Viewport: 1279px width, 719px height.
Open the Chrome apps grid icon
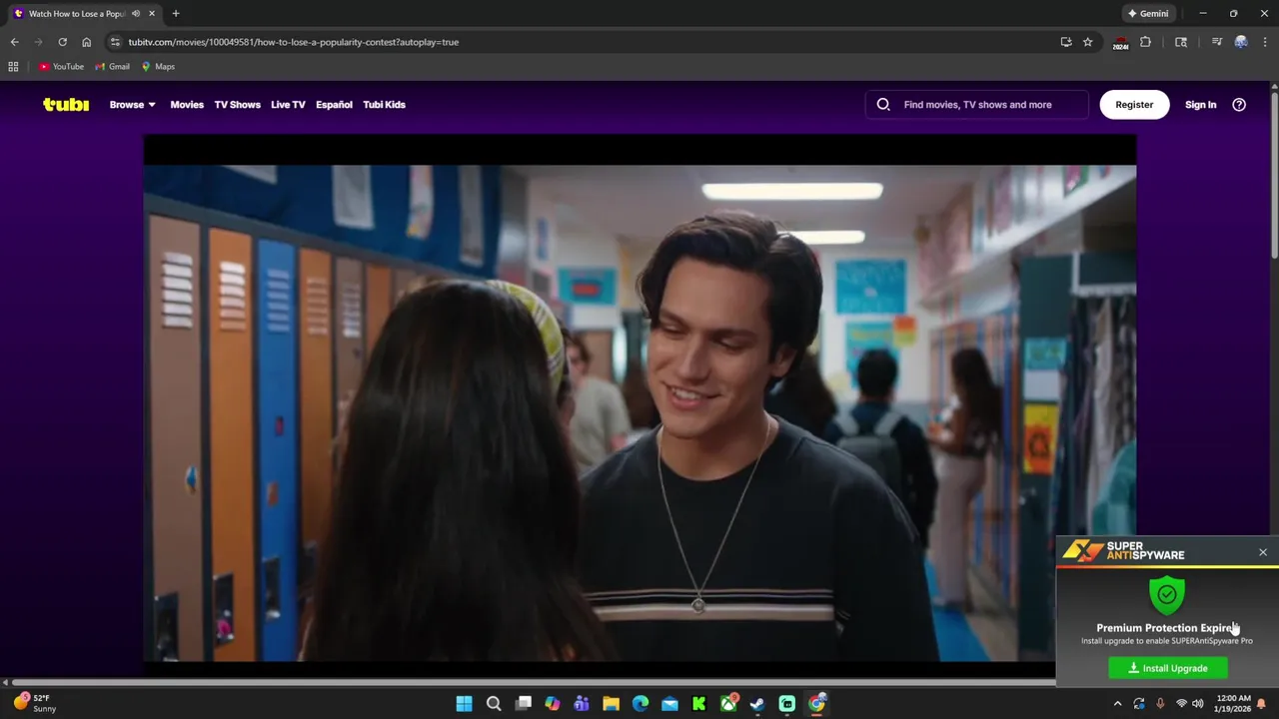pyautogui.click(x=13, y=67)
